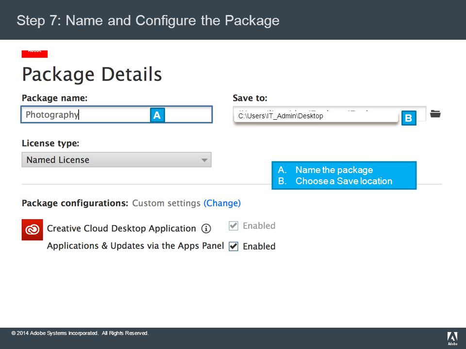Click the "Custom settings" text
466x349 pixels.
pyautogui.click(x=166, y=203)
